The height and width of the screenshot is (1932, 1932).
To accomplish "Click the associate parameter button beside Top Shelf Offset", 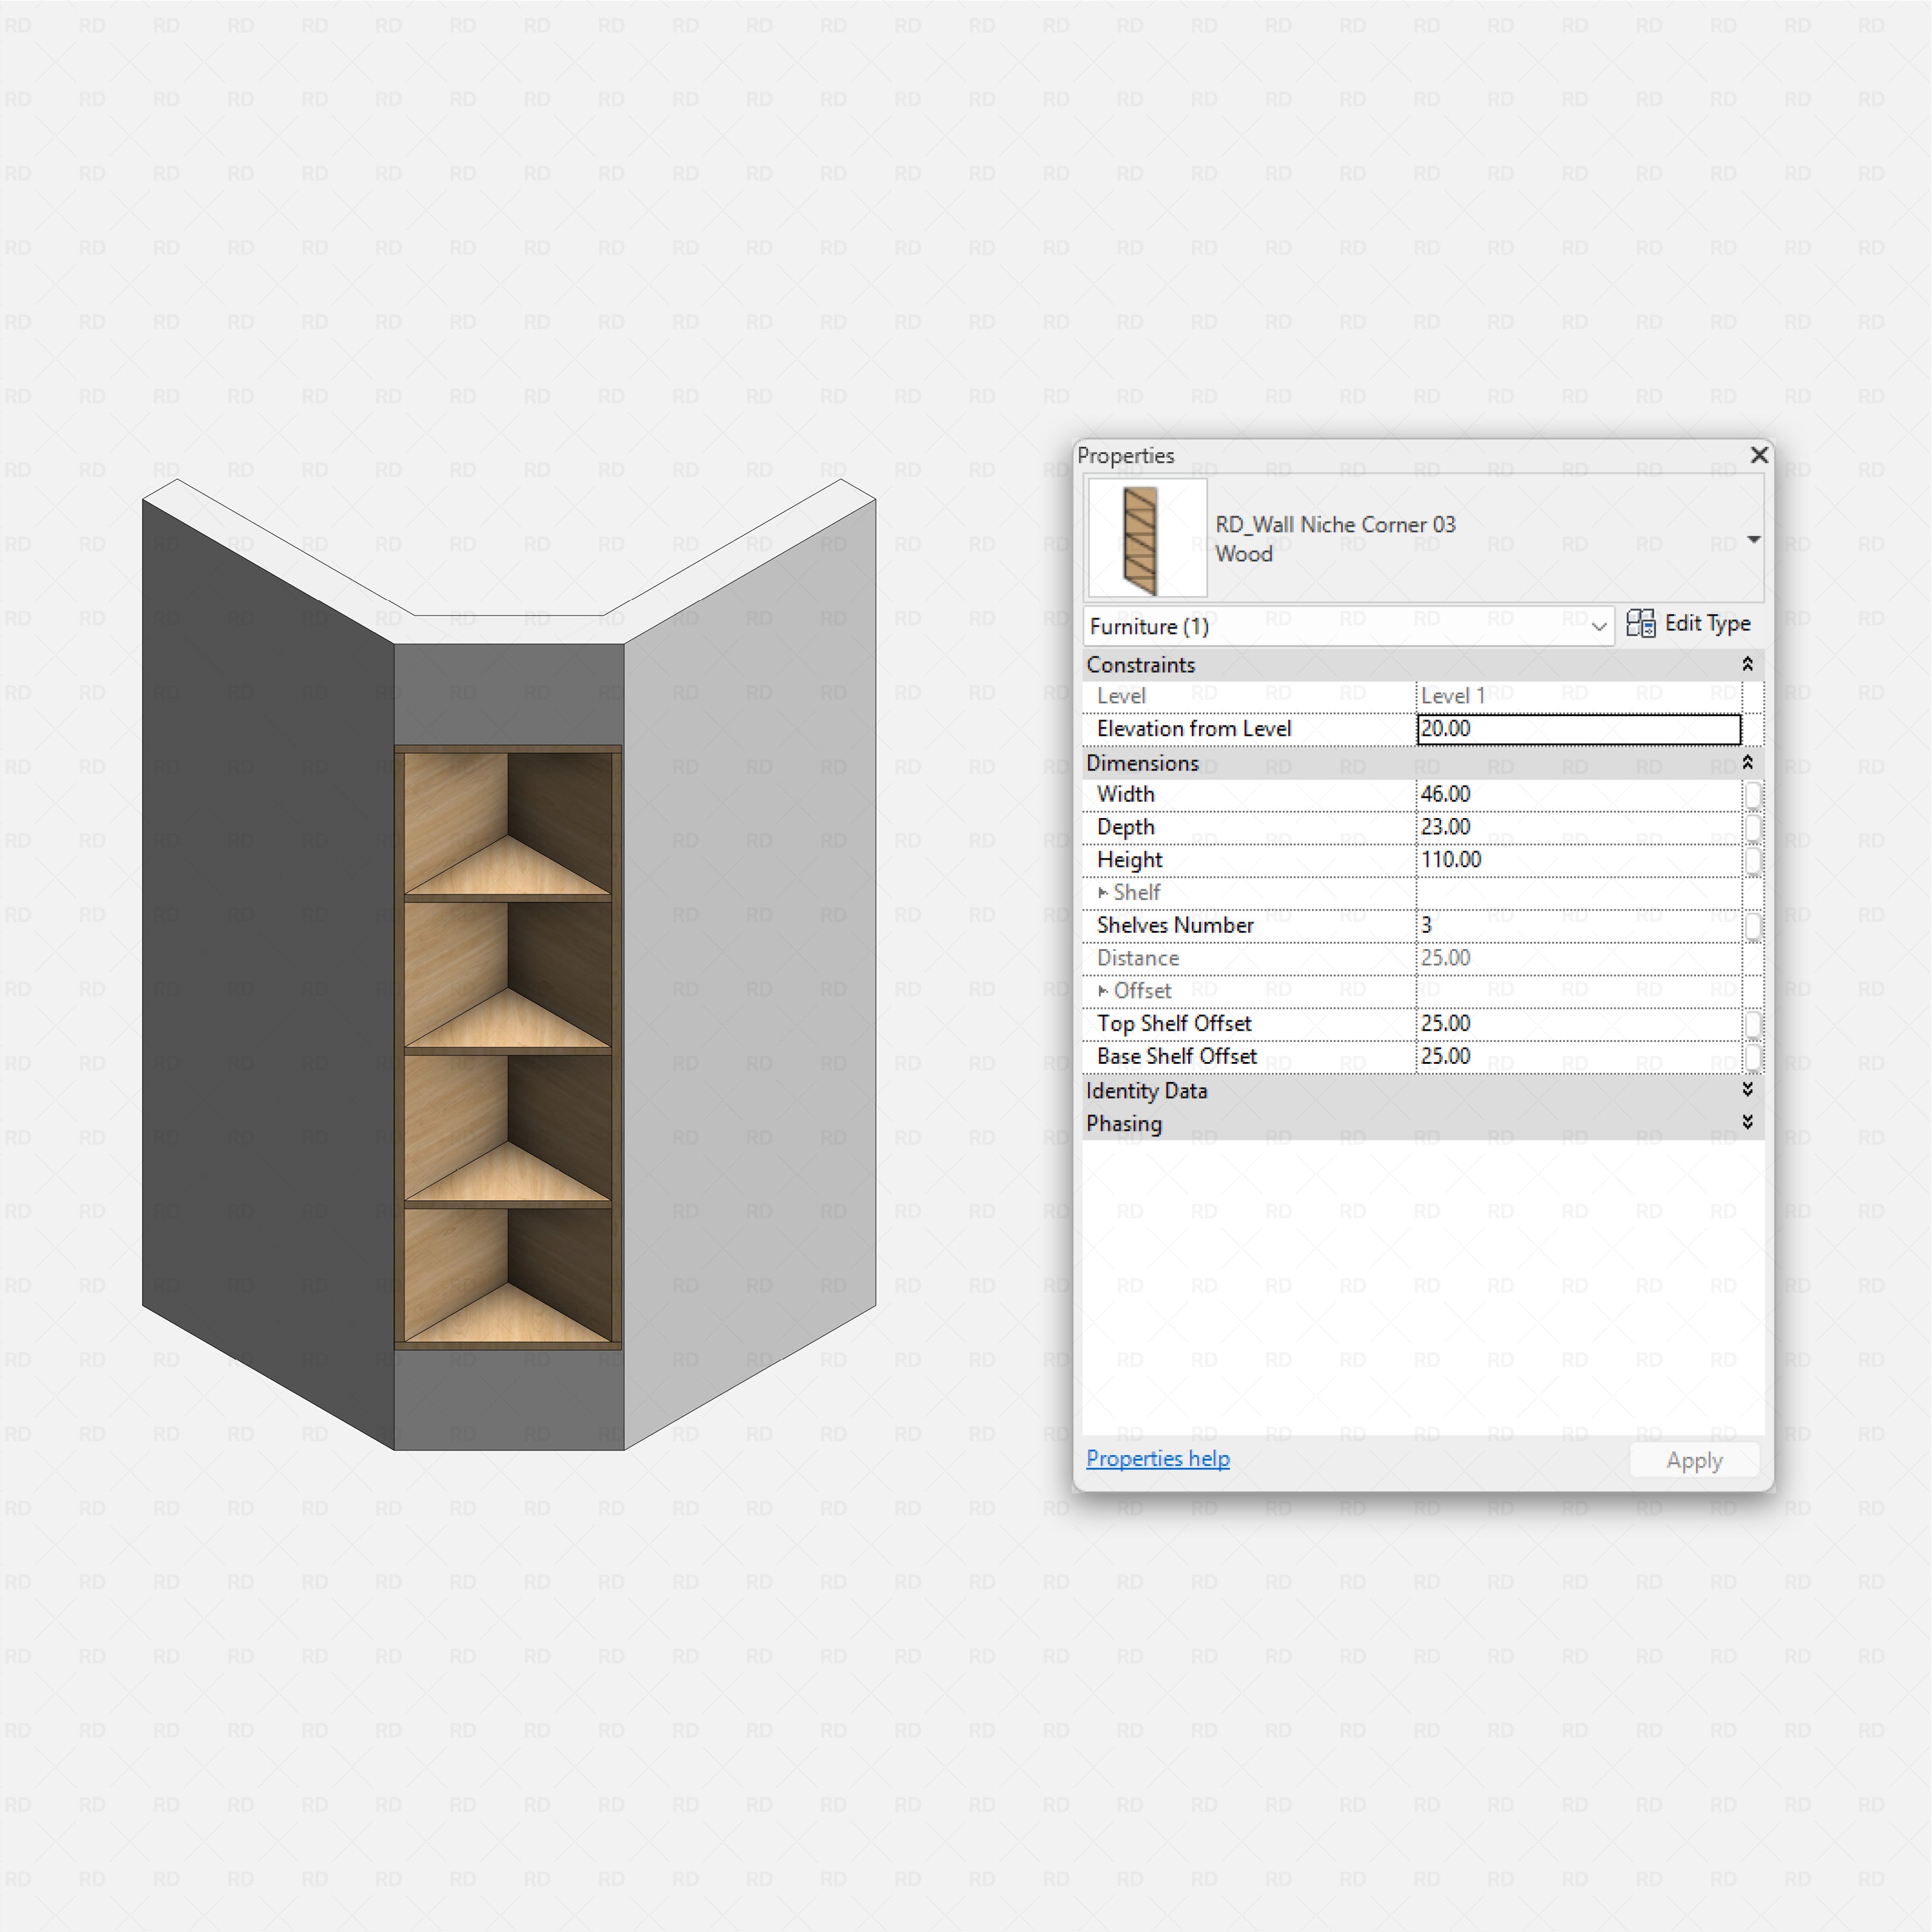I will pyautogui.click(x=1753, y=1023).
